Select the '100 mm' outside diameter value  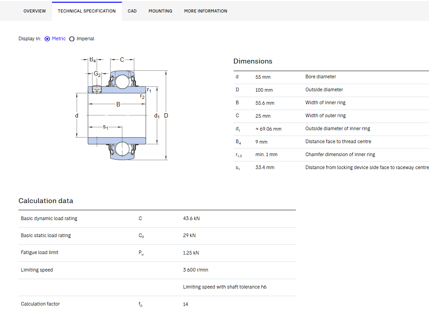coord(264,90)
